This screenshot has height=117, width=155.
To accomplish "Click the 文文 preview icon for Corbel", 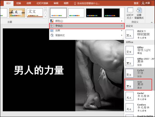I will pos(130,96).
